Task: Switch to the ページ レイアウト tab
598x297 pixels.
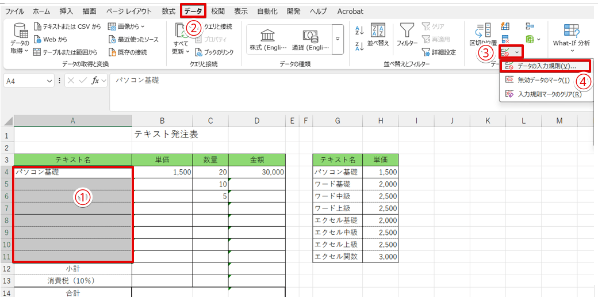Action: [x=129, y=12]
